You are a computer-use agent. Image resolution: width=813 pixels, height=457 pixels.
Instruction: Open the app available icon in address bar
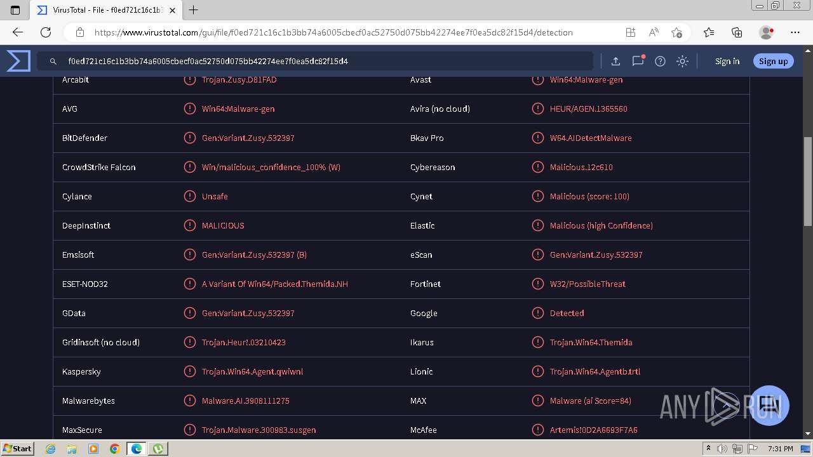(x=630, y=32)
